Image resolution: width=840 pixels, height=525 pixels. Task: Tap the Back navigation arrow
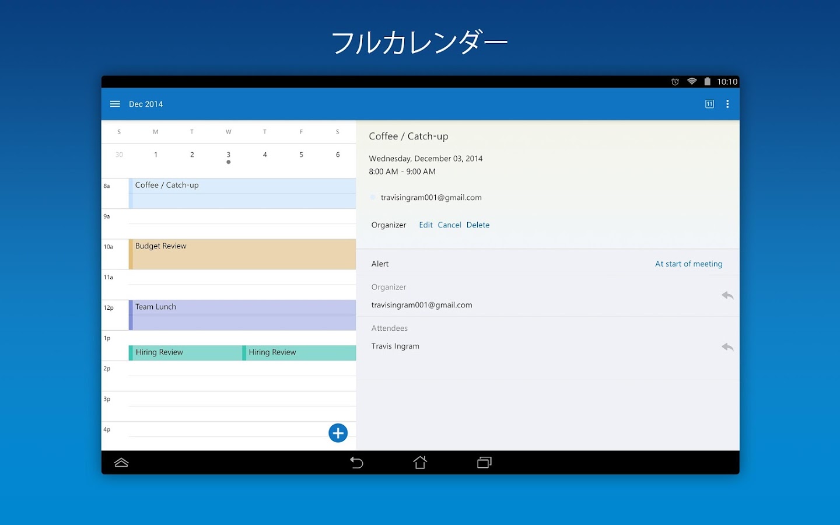tap(357, 462)
